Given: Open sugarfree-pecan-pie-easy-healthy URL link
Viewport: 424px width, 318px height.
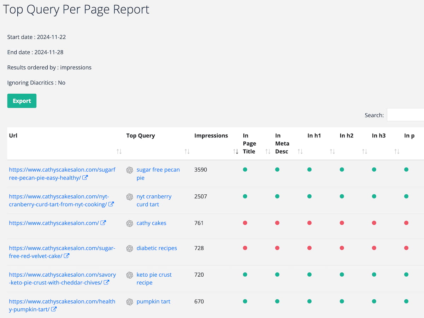Looking at the screenshot, I should 62,173.
